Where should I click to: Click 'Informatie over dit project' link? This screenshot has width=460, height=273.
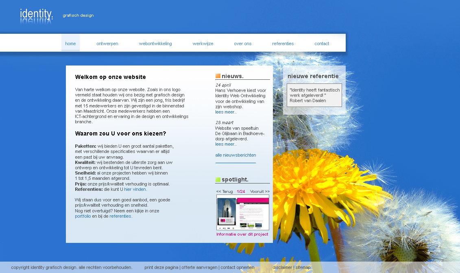242,234
